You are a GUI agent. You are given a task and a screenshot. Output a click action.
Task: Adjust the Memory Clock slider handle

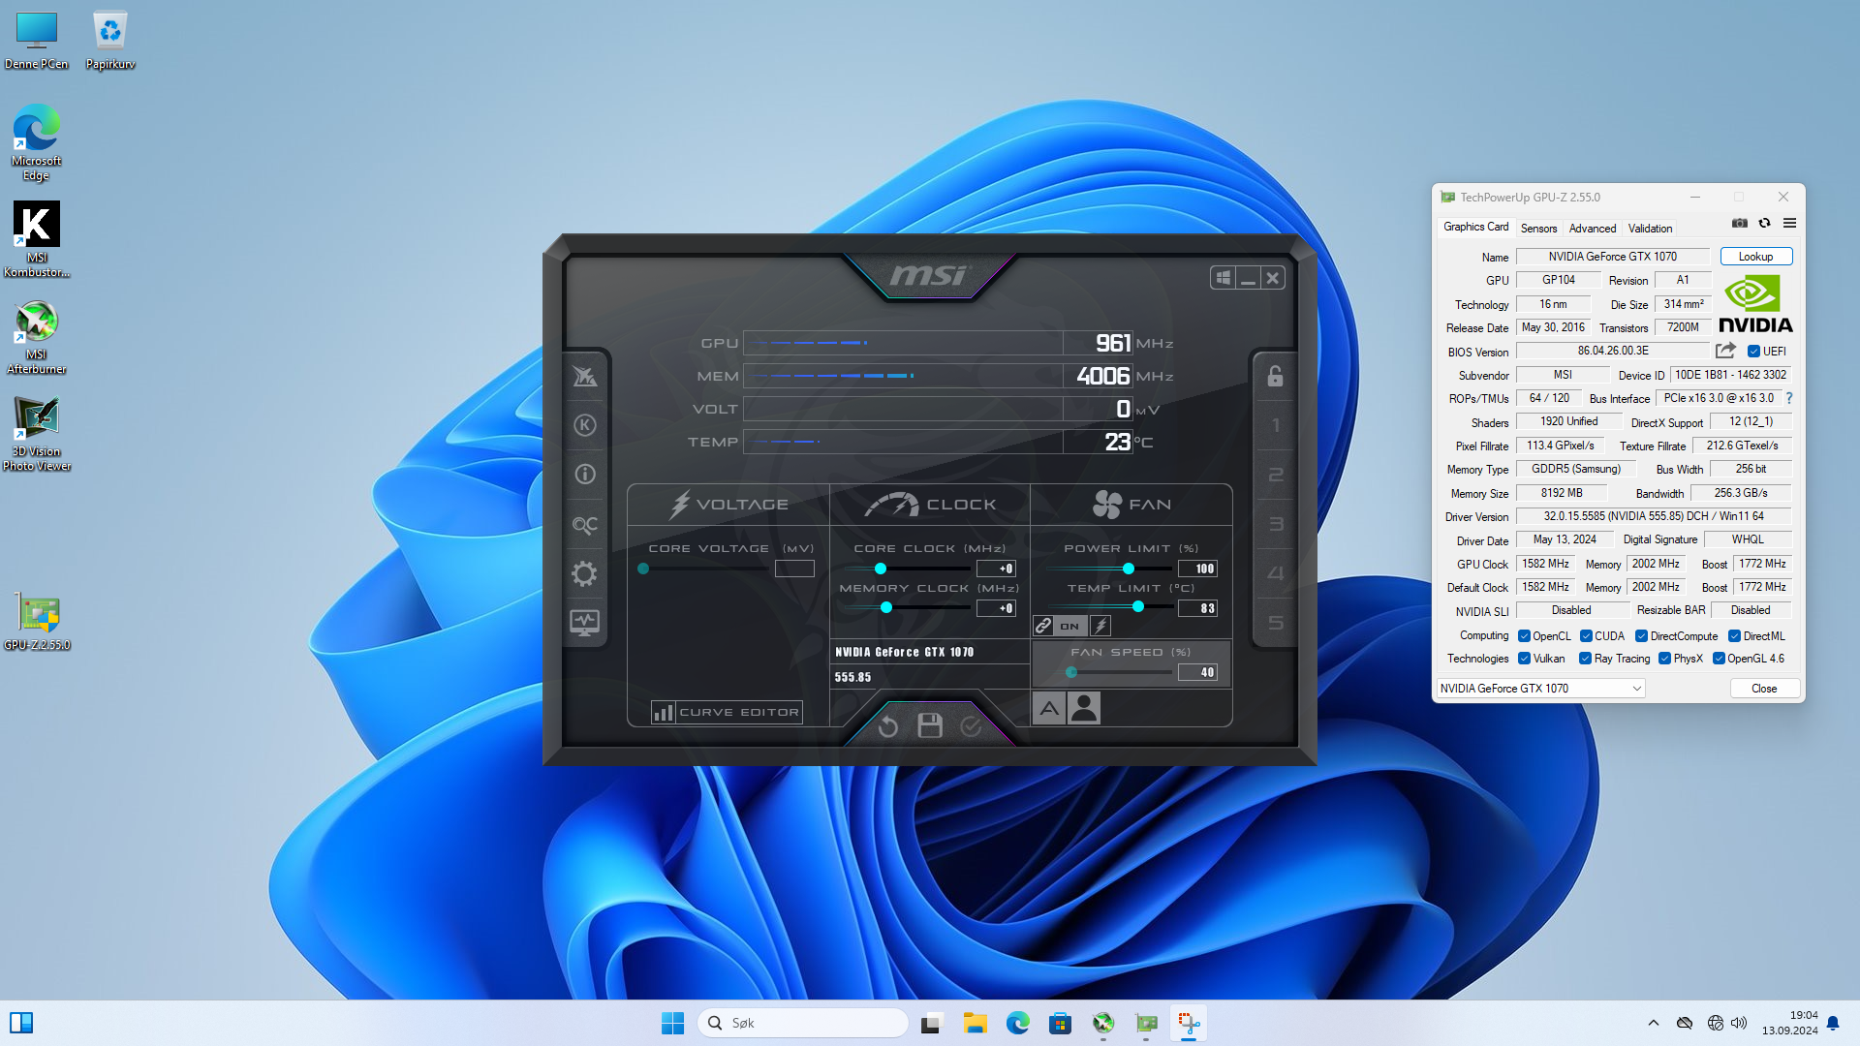[885, 608]
